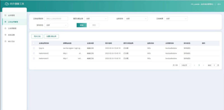Click the 发布状态 column header
224x110 pixels.
click(x=187, y=43)
